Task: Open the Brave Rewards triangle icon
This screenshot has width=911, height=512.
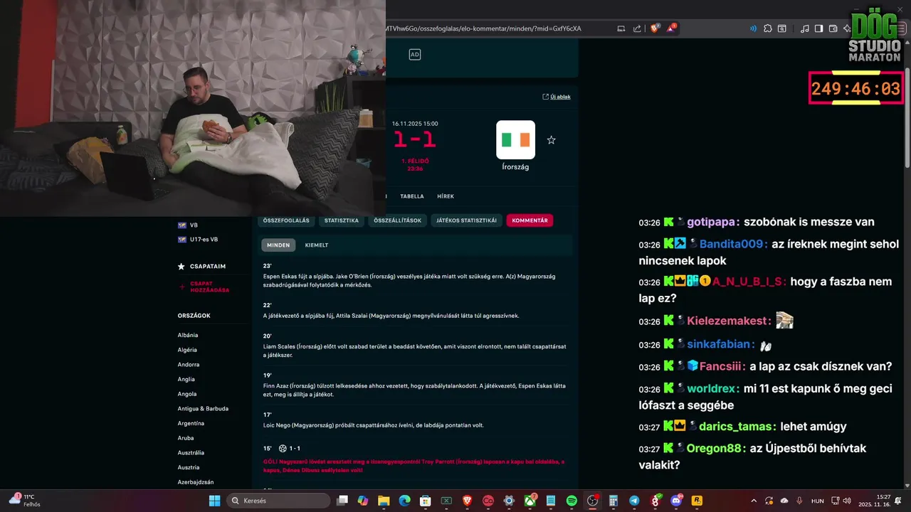Action: [x=671, y=28]
